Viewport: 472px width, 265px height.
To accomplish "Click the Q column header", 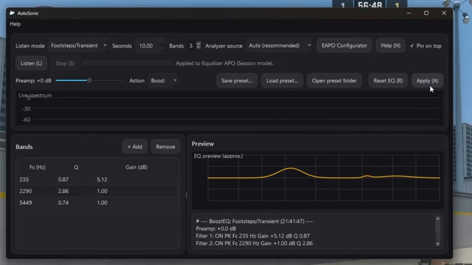I will tap(76, 167).
